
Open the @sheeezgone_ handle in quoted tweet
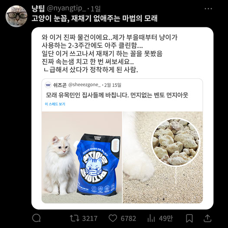[85, 85]
